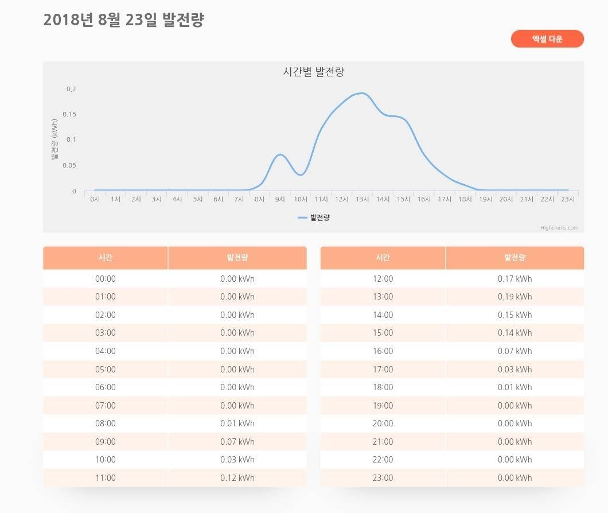Click the 23:00 row in the right table
608x513 pixels.
pyautogui.click(x=382, y=477)
